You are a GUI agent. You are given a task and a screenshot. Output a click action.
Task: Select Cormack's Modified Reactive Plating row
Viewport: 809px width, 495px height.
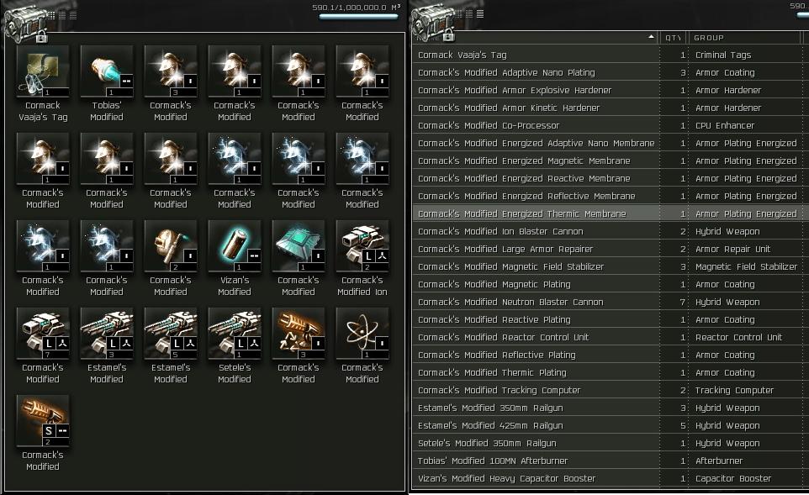pos(611,319)
